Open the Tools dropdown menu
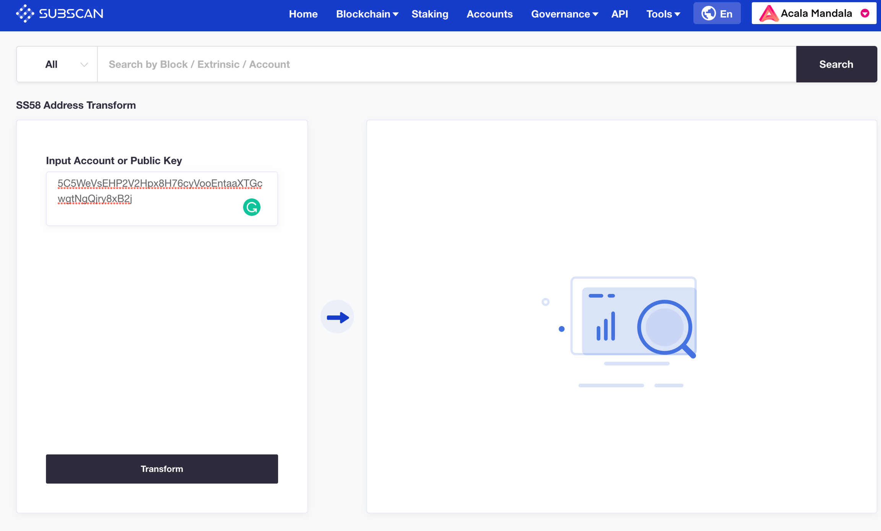The width and height of the screenshot is (881, 531). pyautogui.click(x=663, y=14)
